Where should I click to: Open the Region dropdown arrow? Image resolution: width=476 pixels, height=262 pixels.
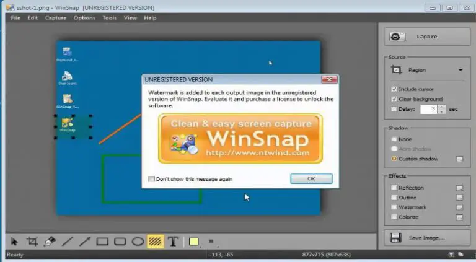click(461, 70)
